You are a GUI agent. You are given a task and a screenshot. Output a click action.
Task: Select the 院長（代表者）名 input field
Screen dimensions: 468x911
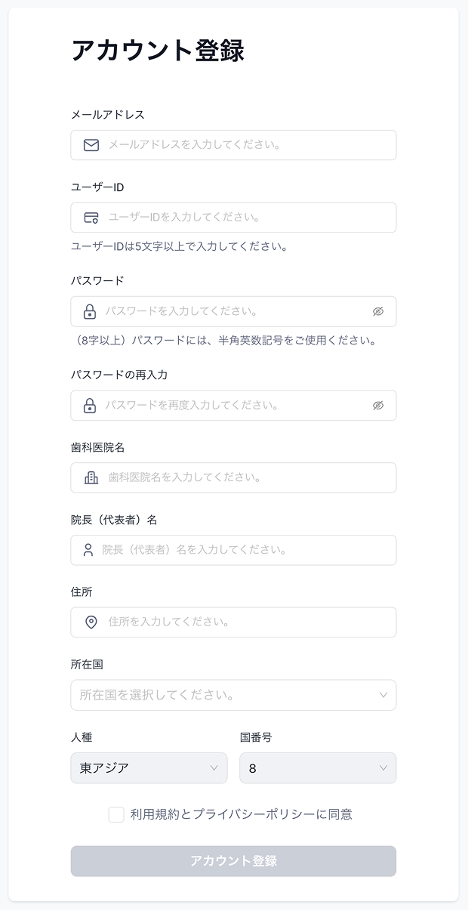[x=233, y=550]
